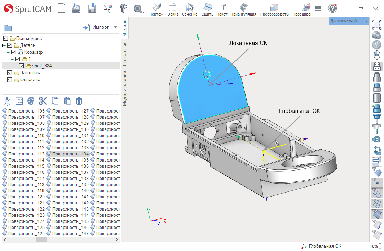Open the Чертеж drawing tool
Image resolution: width=384 pixels, height=251 pixels.
pyautogui.click(x=156, y=9)
